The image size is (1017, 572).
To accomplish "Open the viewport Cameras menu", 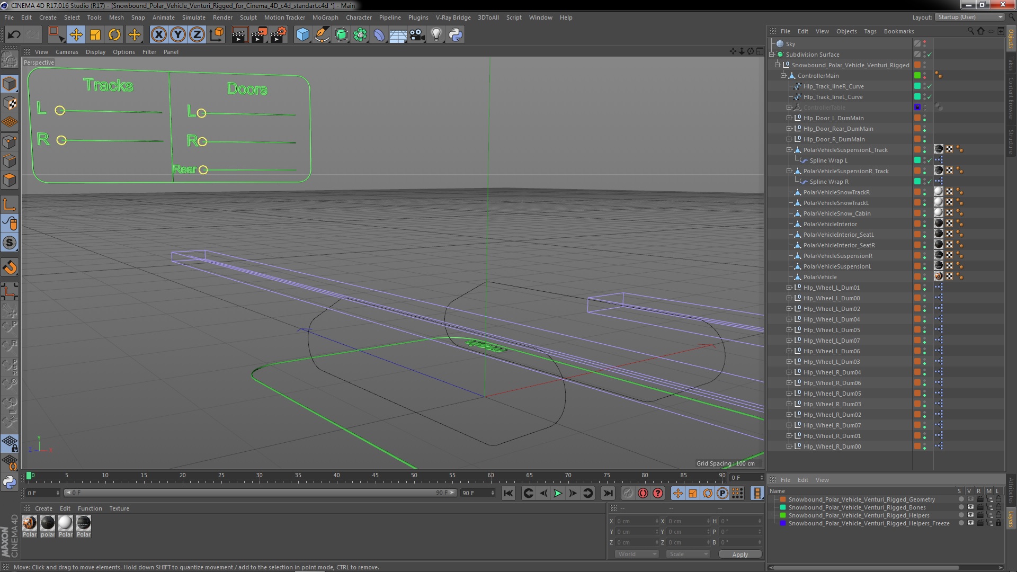I will [x=67, y=52].
